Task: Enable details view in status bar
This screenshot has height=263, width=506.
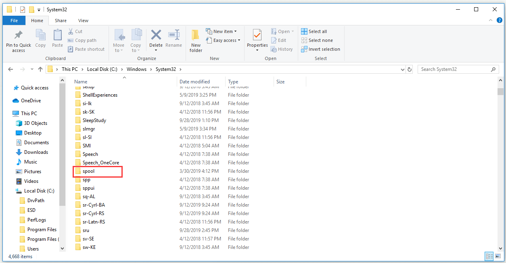Action: 489,256
